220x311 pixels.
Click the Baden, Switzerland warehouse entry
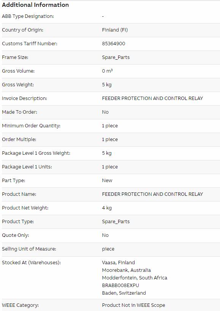coord(124,293)
